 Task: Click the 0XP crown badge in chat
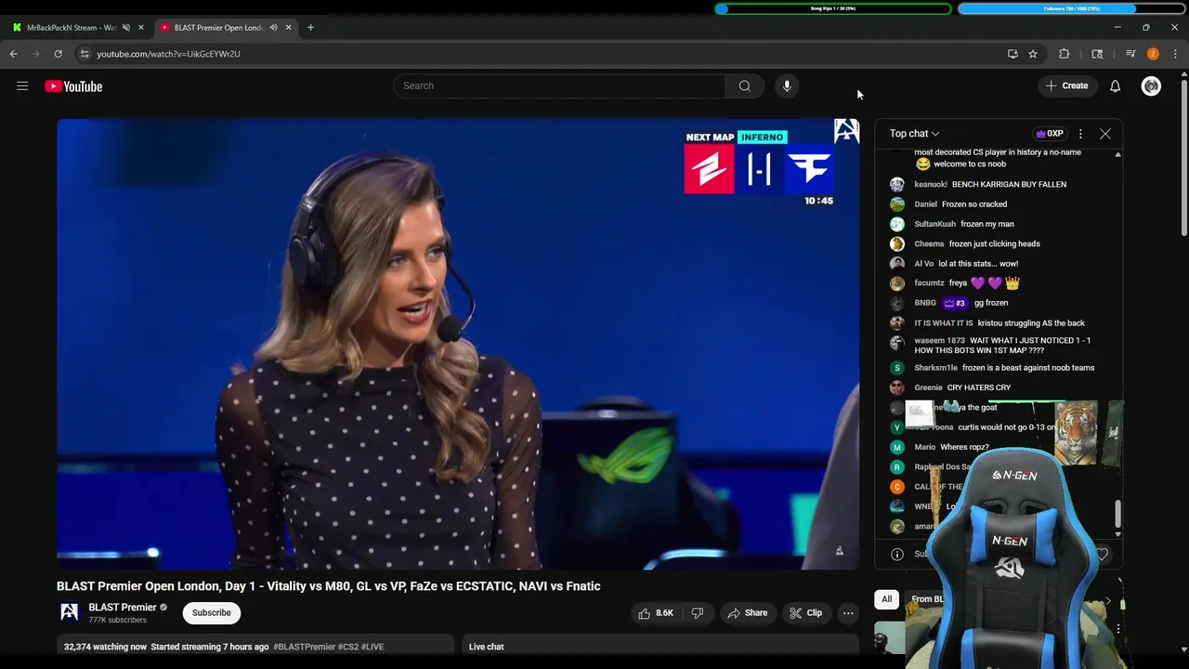pos(1050,134)
